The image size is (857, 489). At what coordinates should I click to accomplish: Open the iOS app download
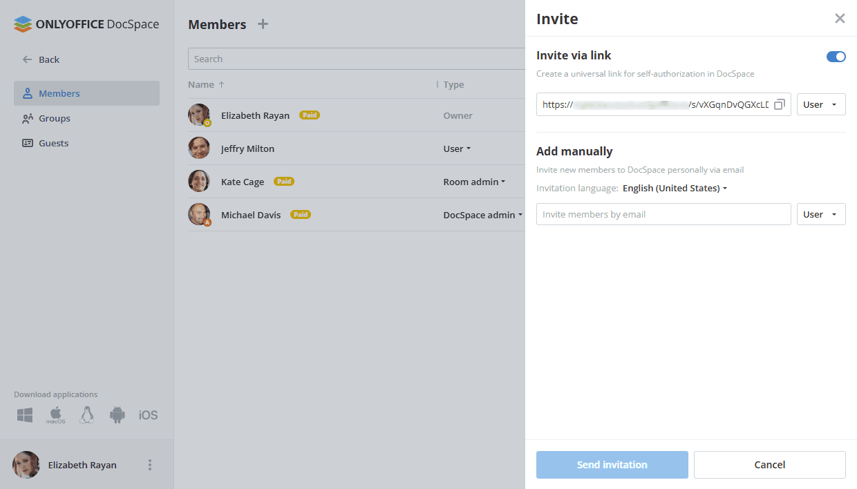pos(148,415)
